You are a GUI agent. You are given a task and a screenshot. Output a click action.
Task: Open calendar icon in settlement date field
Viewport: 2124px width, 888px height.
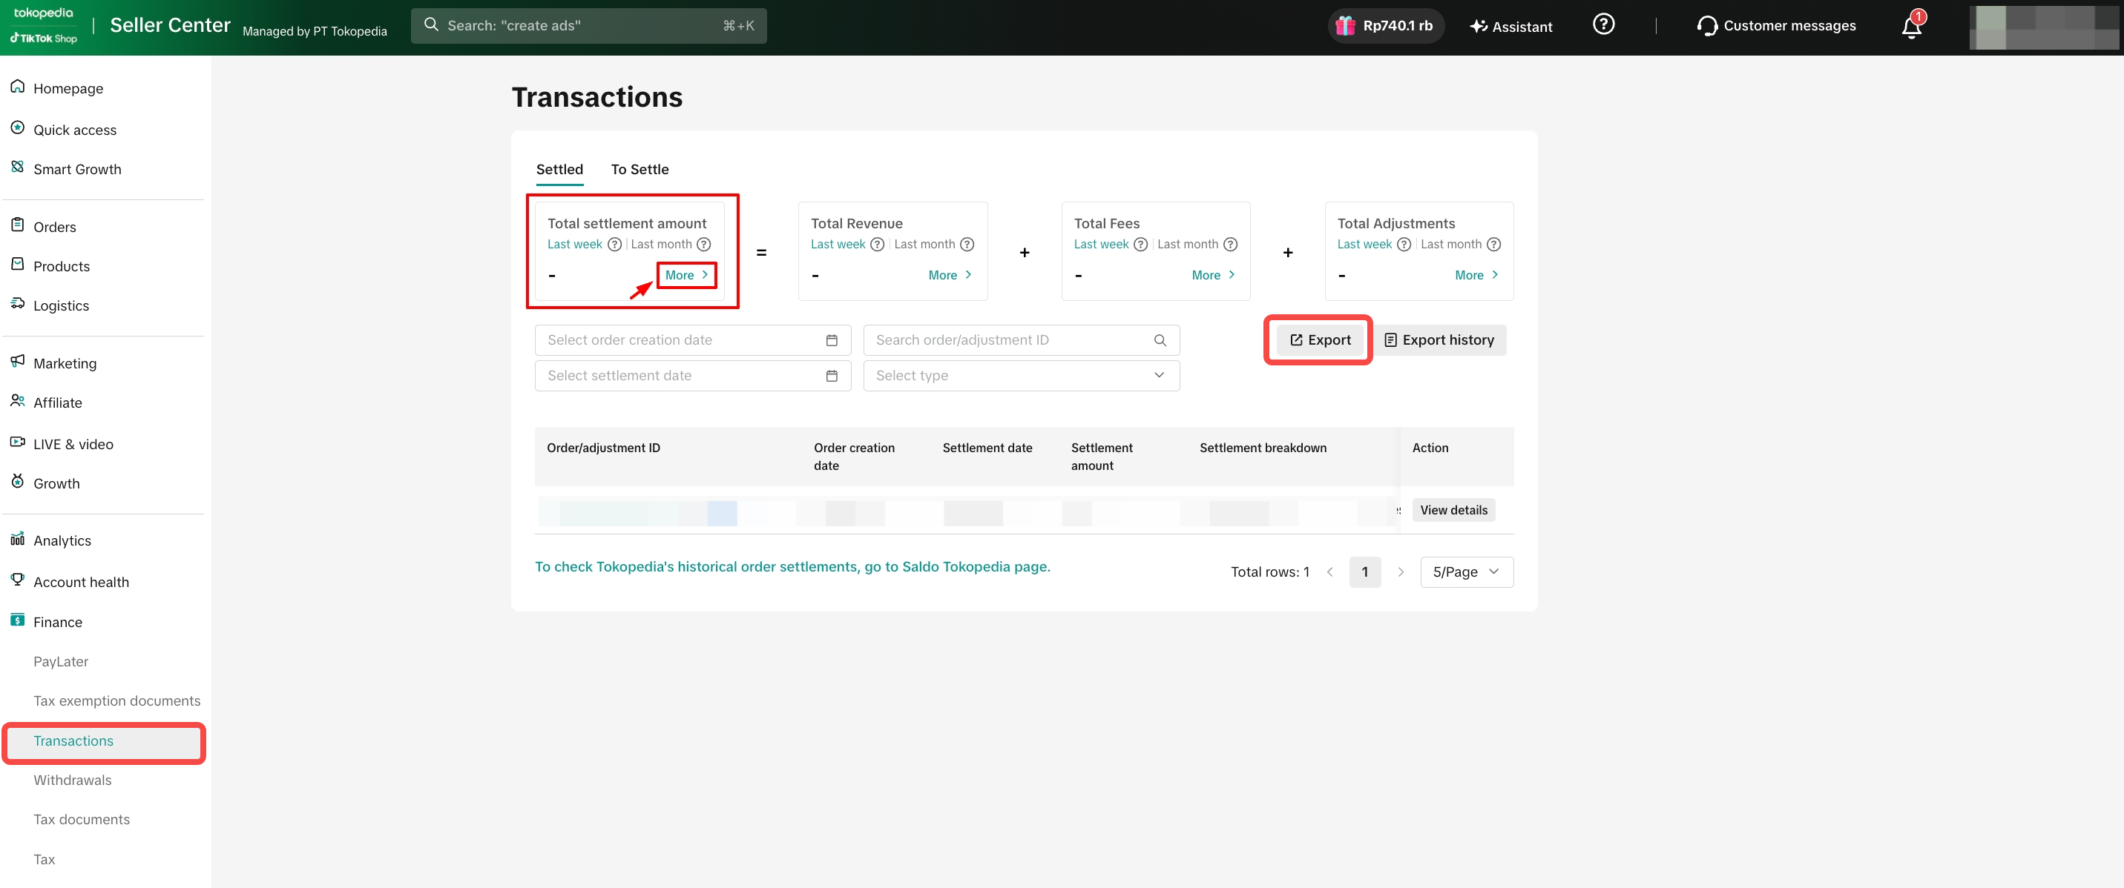tap(831, 376)
